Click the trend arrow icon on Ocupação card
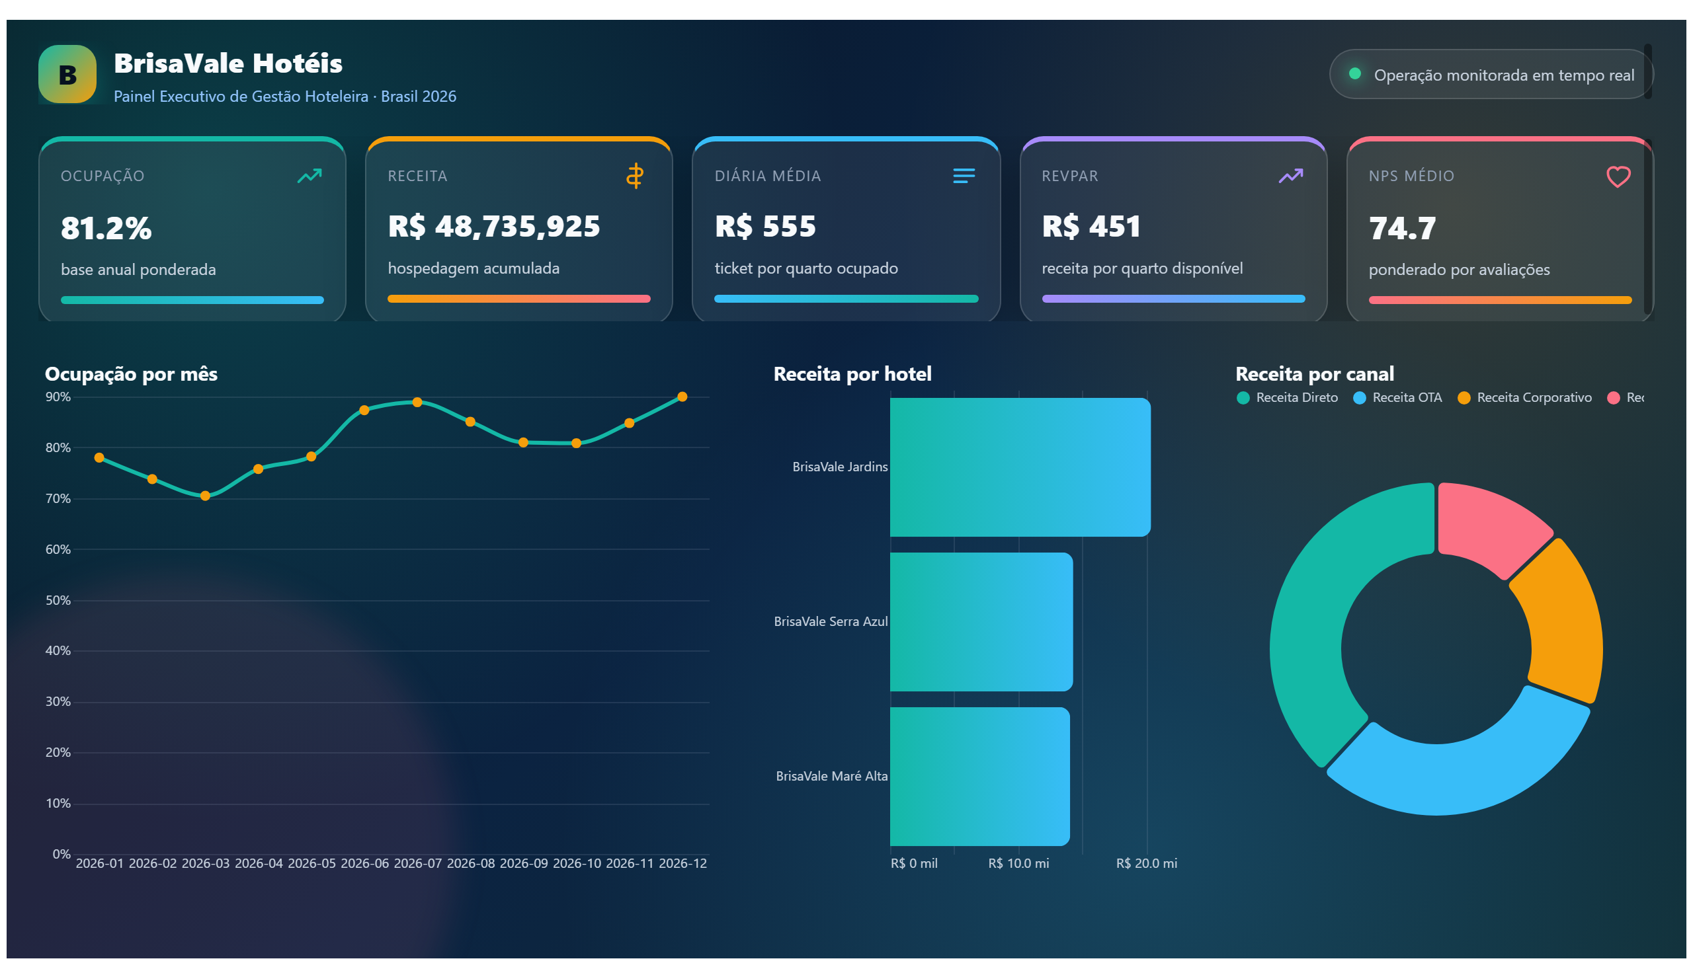 pyautogui.click(x=309, y=176)
